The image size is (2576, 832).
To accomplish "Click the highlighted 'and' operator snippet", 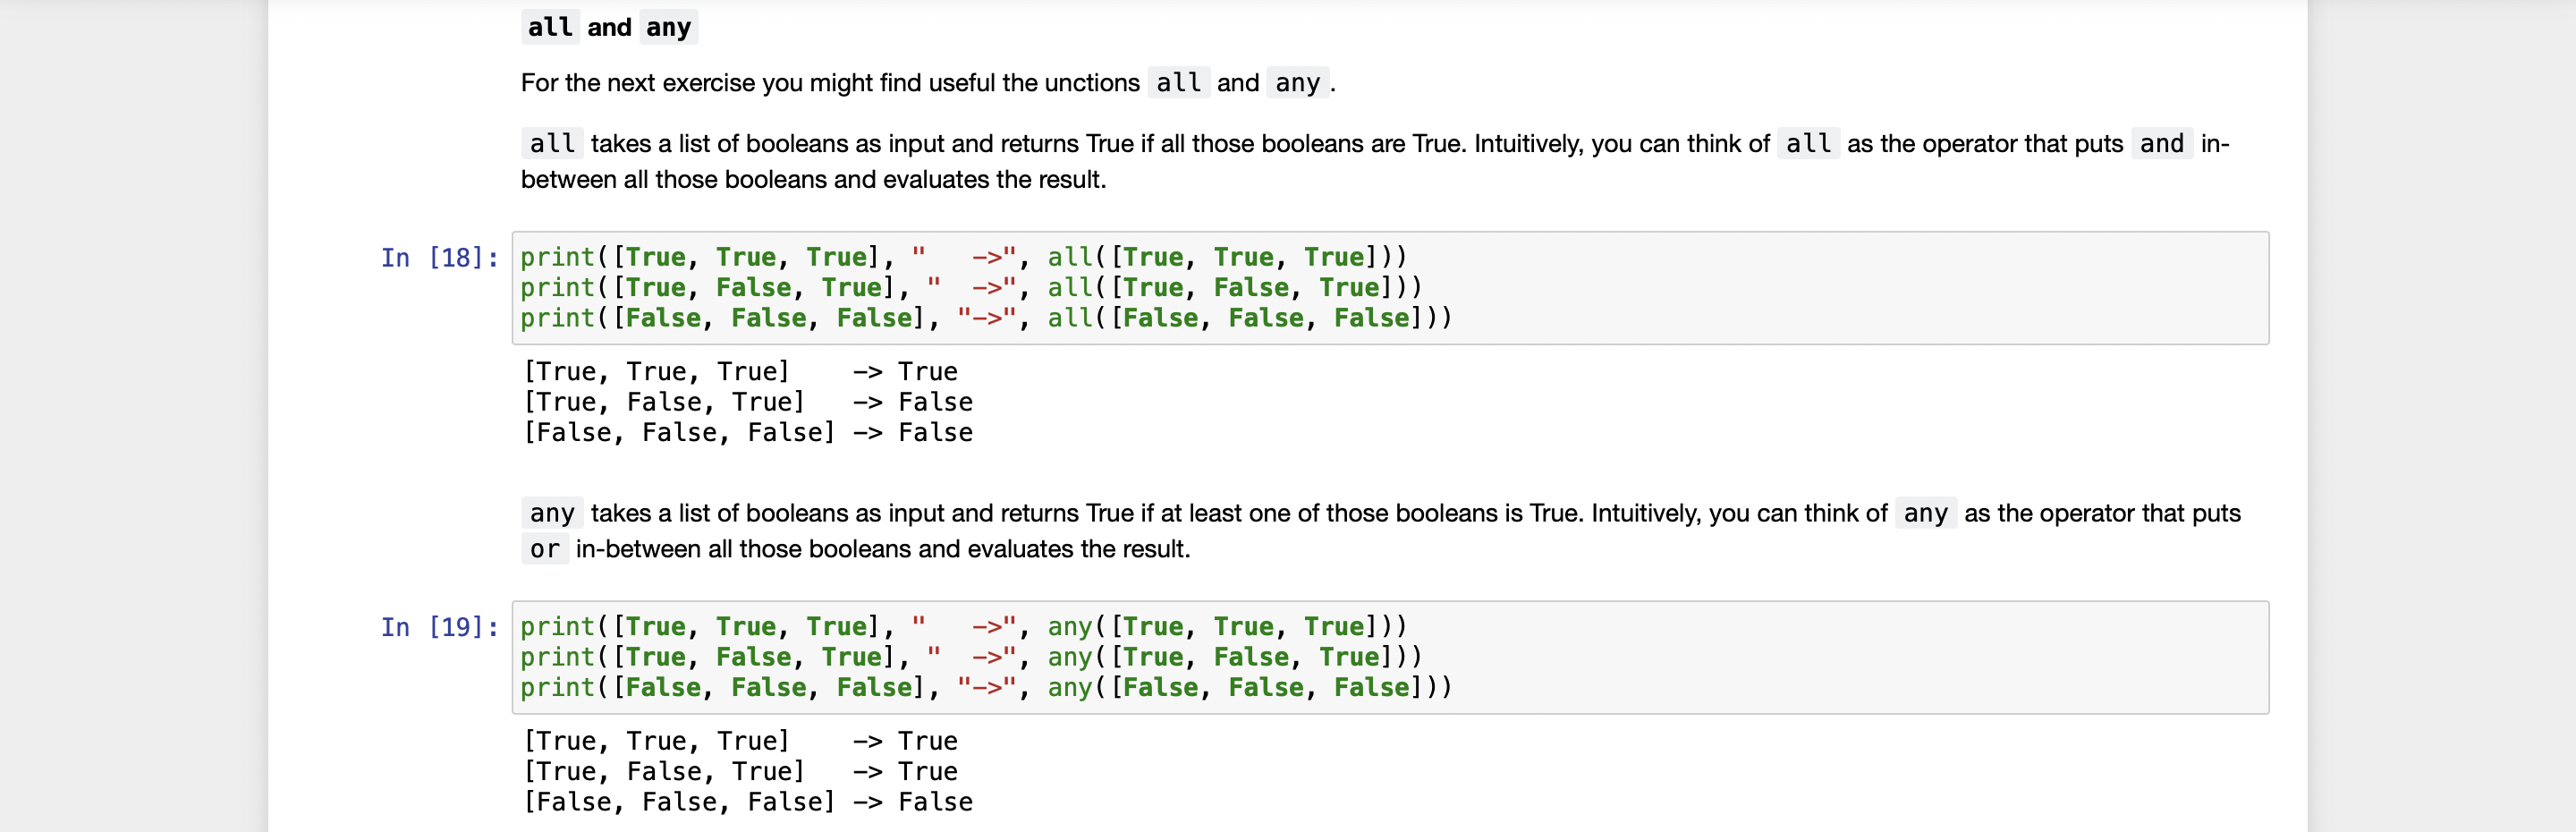I will tap(2161, 143).
